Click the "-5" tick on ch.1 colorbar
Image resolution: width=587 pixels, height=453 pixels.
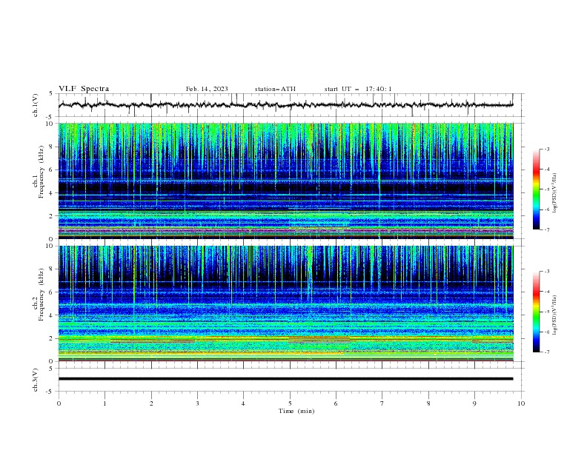pos(546,189)
